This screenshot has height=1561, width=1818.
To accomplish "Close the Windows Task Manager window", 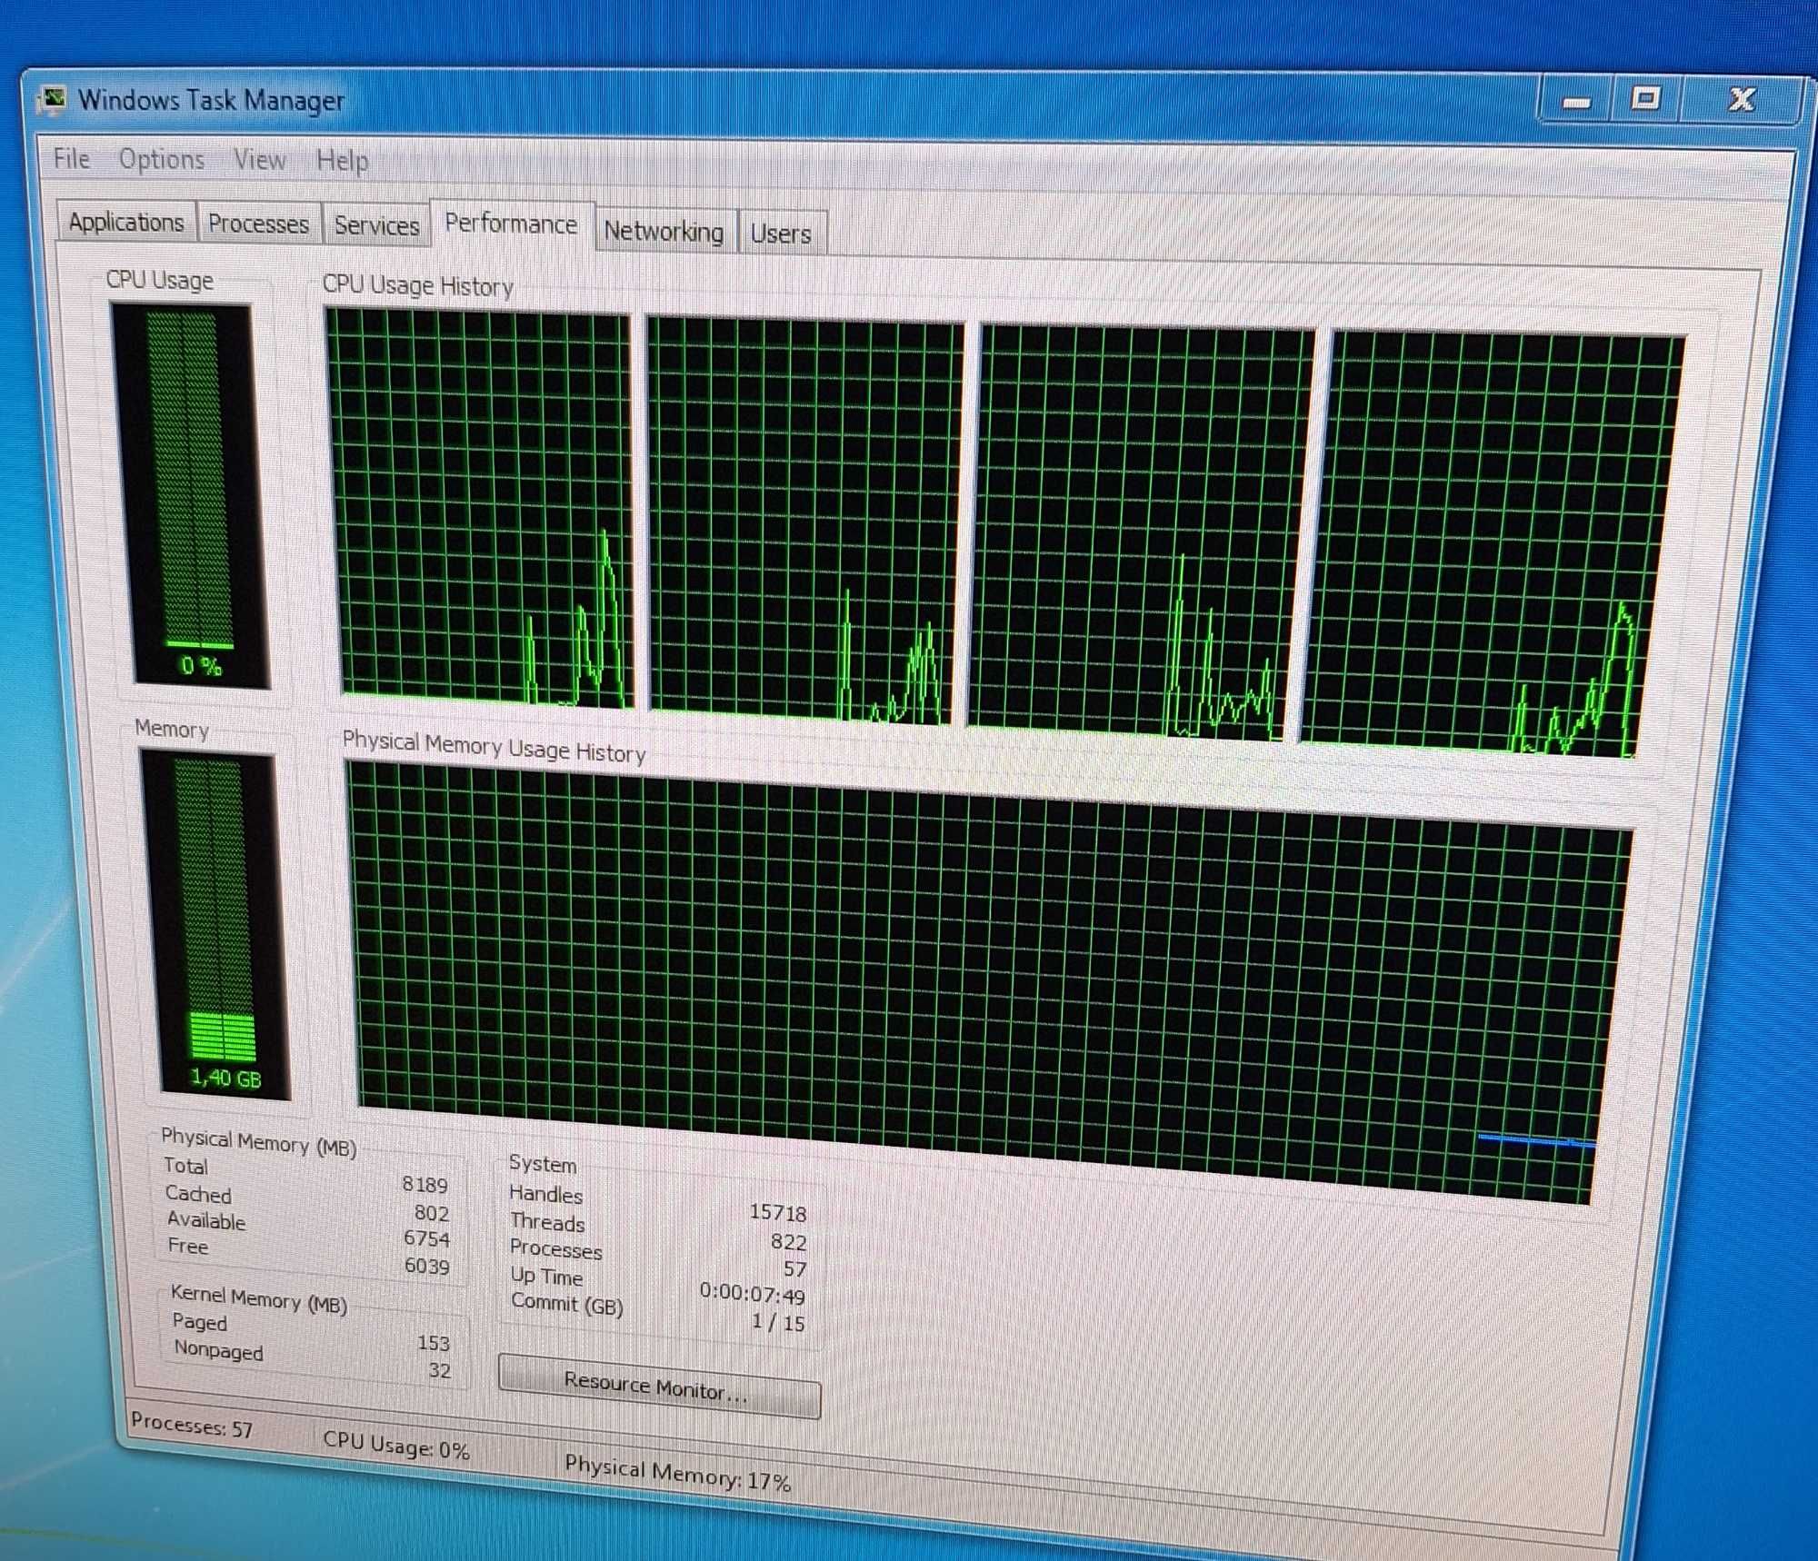I will point(1741,99).
